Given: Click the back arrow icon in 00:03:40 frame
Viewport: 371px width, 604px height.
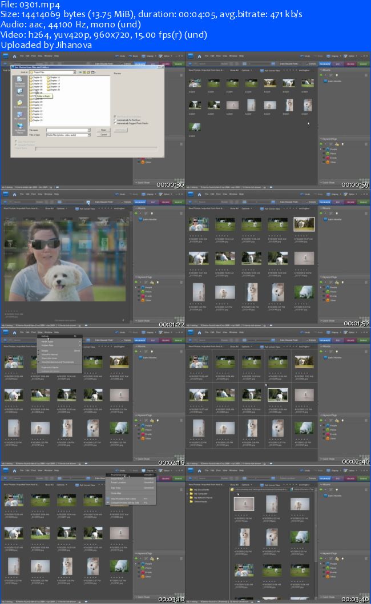Looking at the screenshot, I should coord(191,478).
